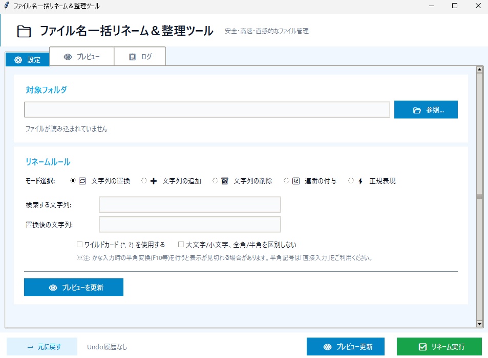Open the ログ tab

140,57
